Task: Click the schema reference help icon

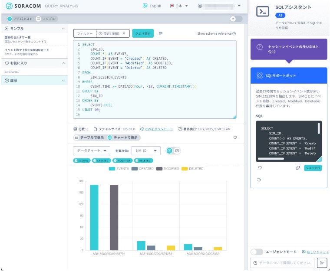Action: coord(234,33)
